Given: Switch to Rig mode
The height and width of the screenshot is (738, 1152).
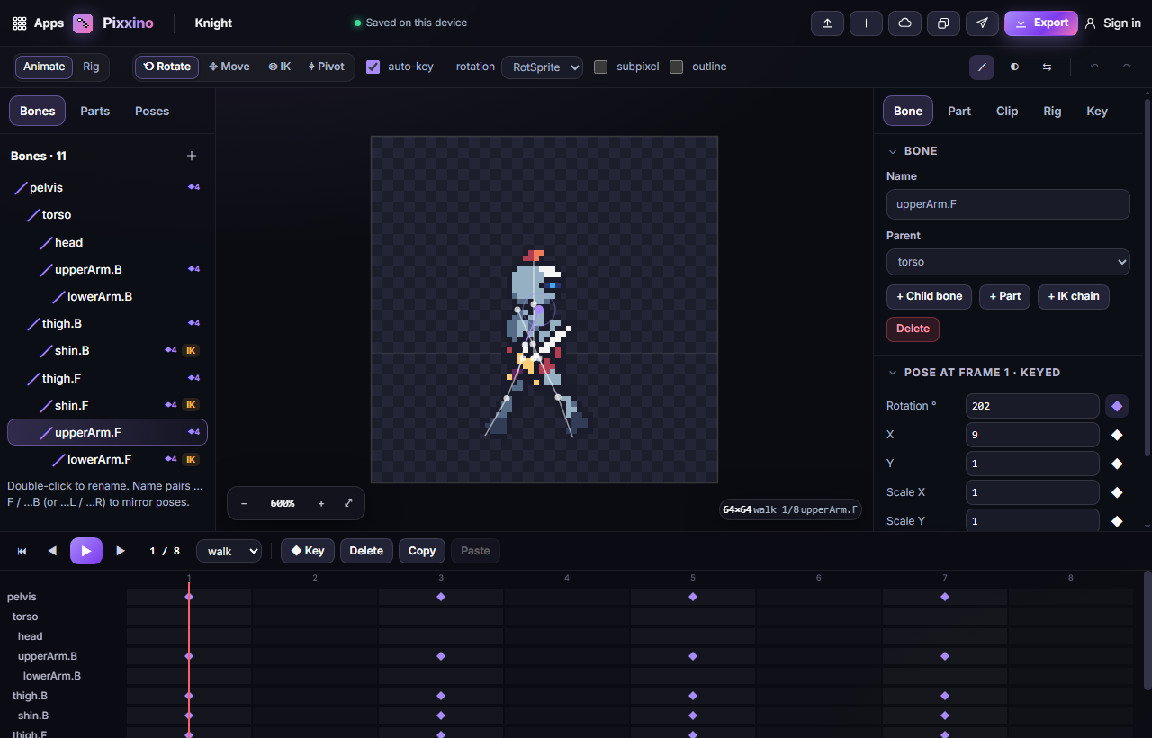Looking at the screenshot, I should click(x=91, y=67).
